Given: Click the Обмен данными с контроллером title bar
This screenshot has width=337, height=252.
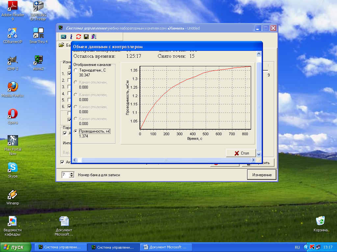Looking at the screenshot, I should pyautogui.click(x=167, y=47).
